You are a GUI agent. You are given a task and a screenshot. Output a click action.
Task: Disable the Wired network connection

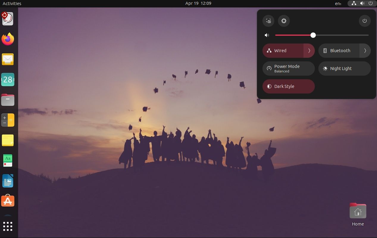280,50
